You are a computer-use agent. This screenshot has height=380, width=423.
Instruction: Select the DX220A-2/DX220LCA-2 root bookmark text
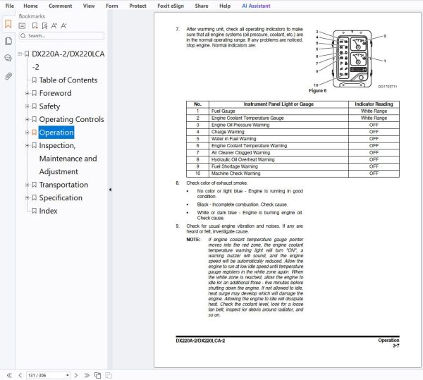[68, 61]
